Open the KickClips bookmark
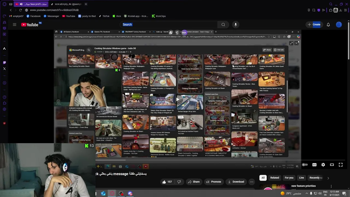This screenshot has width=350, height=197. [x=159, y=16]
